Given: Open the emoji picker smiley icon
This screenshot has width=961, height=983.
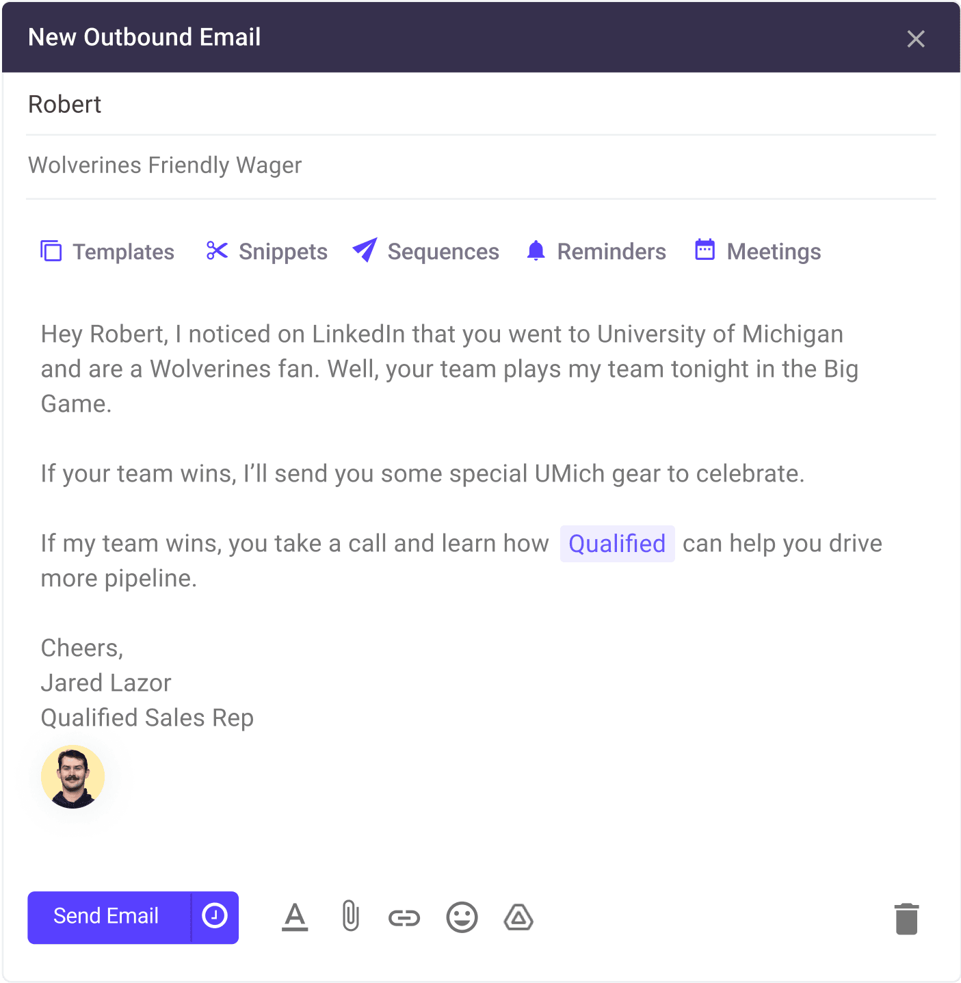Looking at the screenshot, I should [462, 917].
